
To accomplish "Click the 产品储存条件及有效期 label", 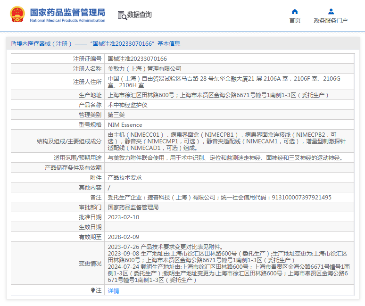I will 73,168.
